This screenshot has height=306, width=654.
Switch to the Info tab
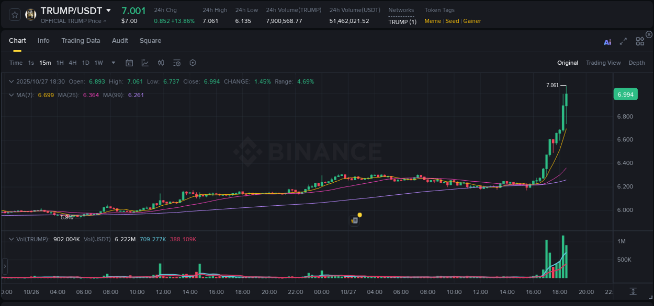pyautogui.click(x=43, y=40)
